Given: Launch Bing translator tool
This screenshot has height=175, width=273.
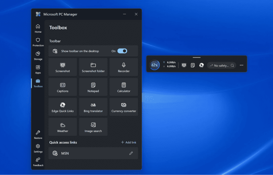Looking at the screenshot, I should coord(93,107).
